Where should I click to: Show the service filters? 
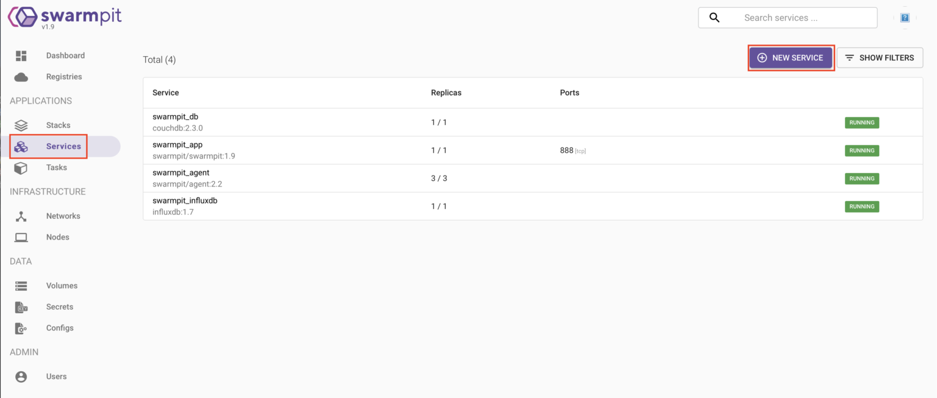point(879,58)
